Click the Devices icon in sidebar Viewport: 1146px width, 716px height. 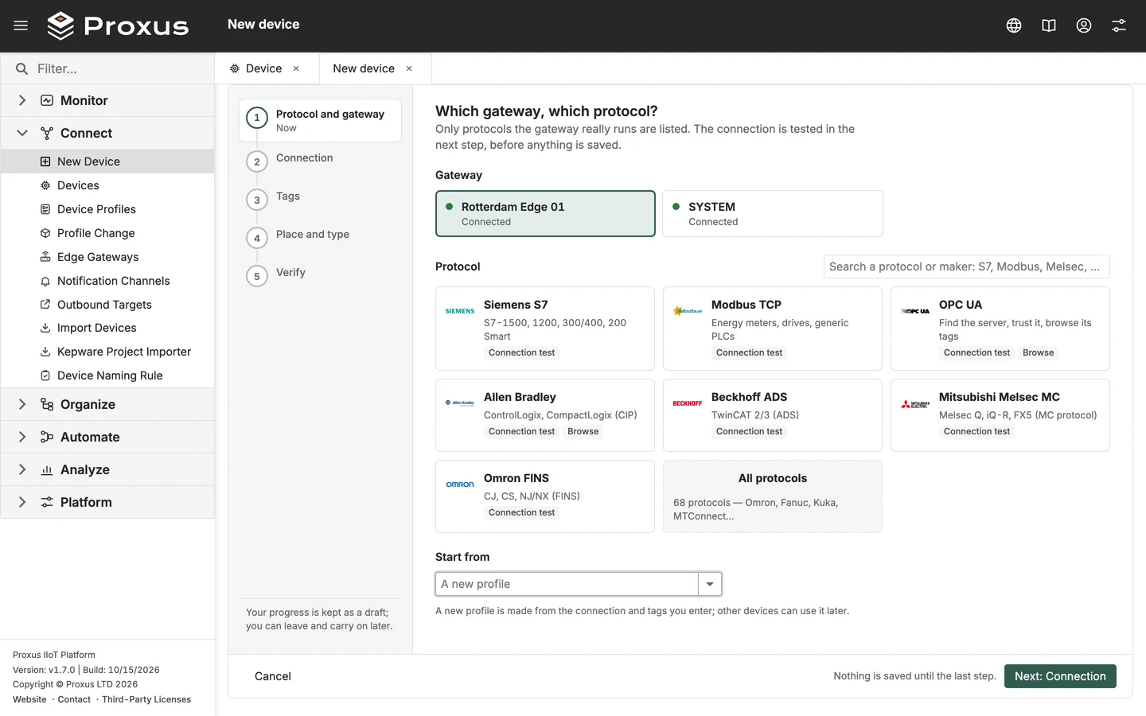pos(45,185)
